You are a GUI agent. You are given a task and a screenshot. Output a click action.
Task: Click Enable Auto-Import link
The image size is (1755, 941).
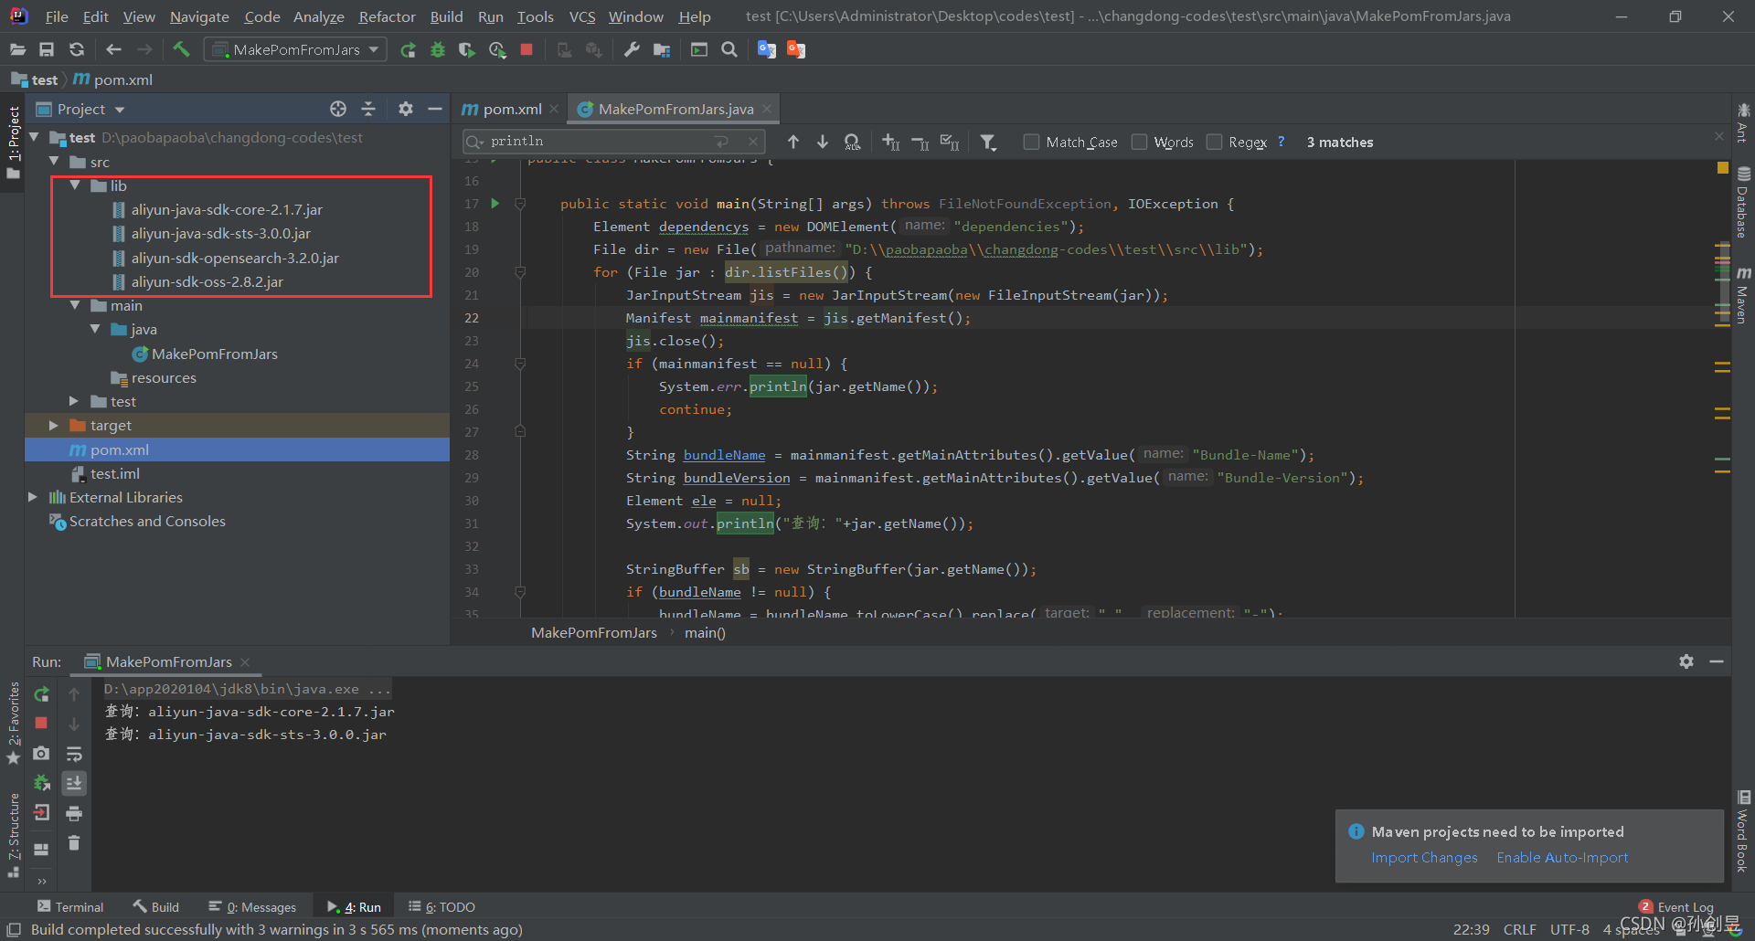(1562, 857)
